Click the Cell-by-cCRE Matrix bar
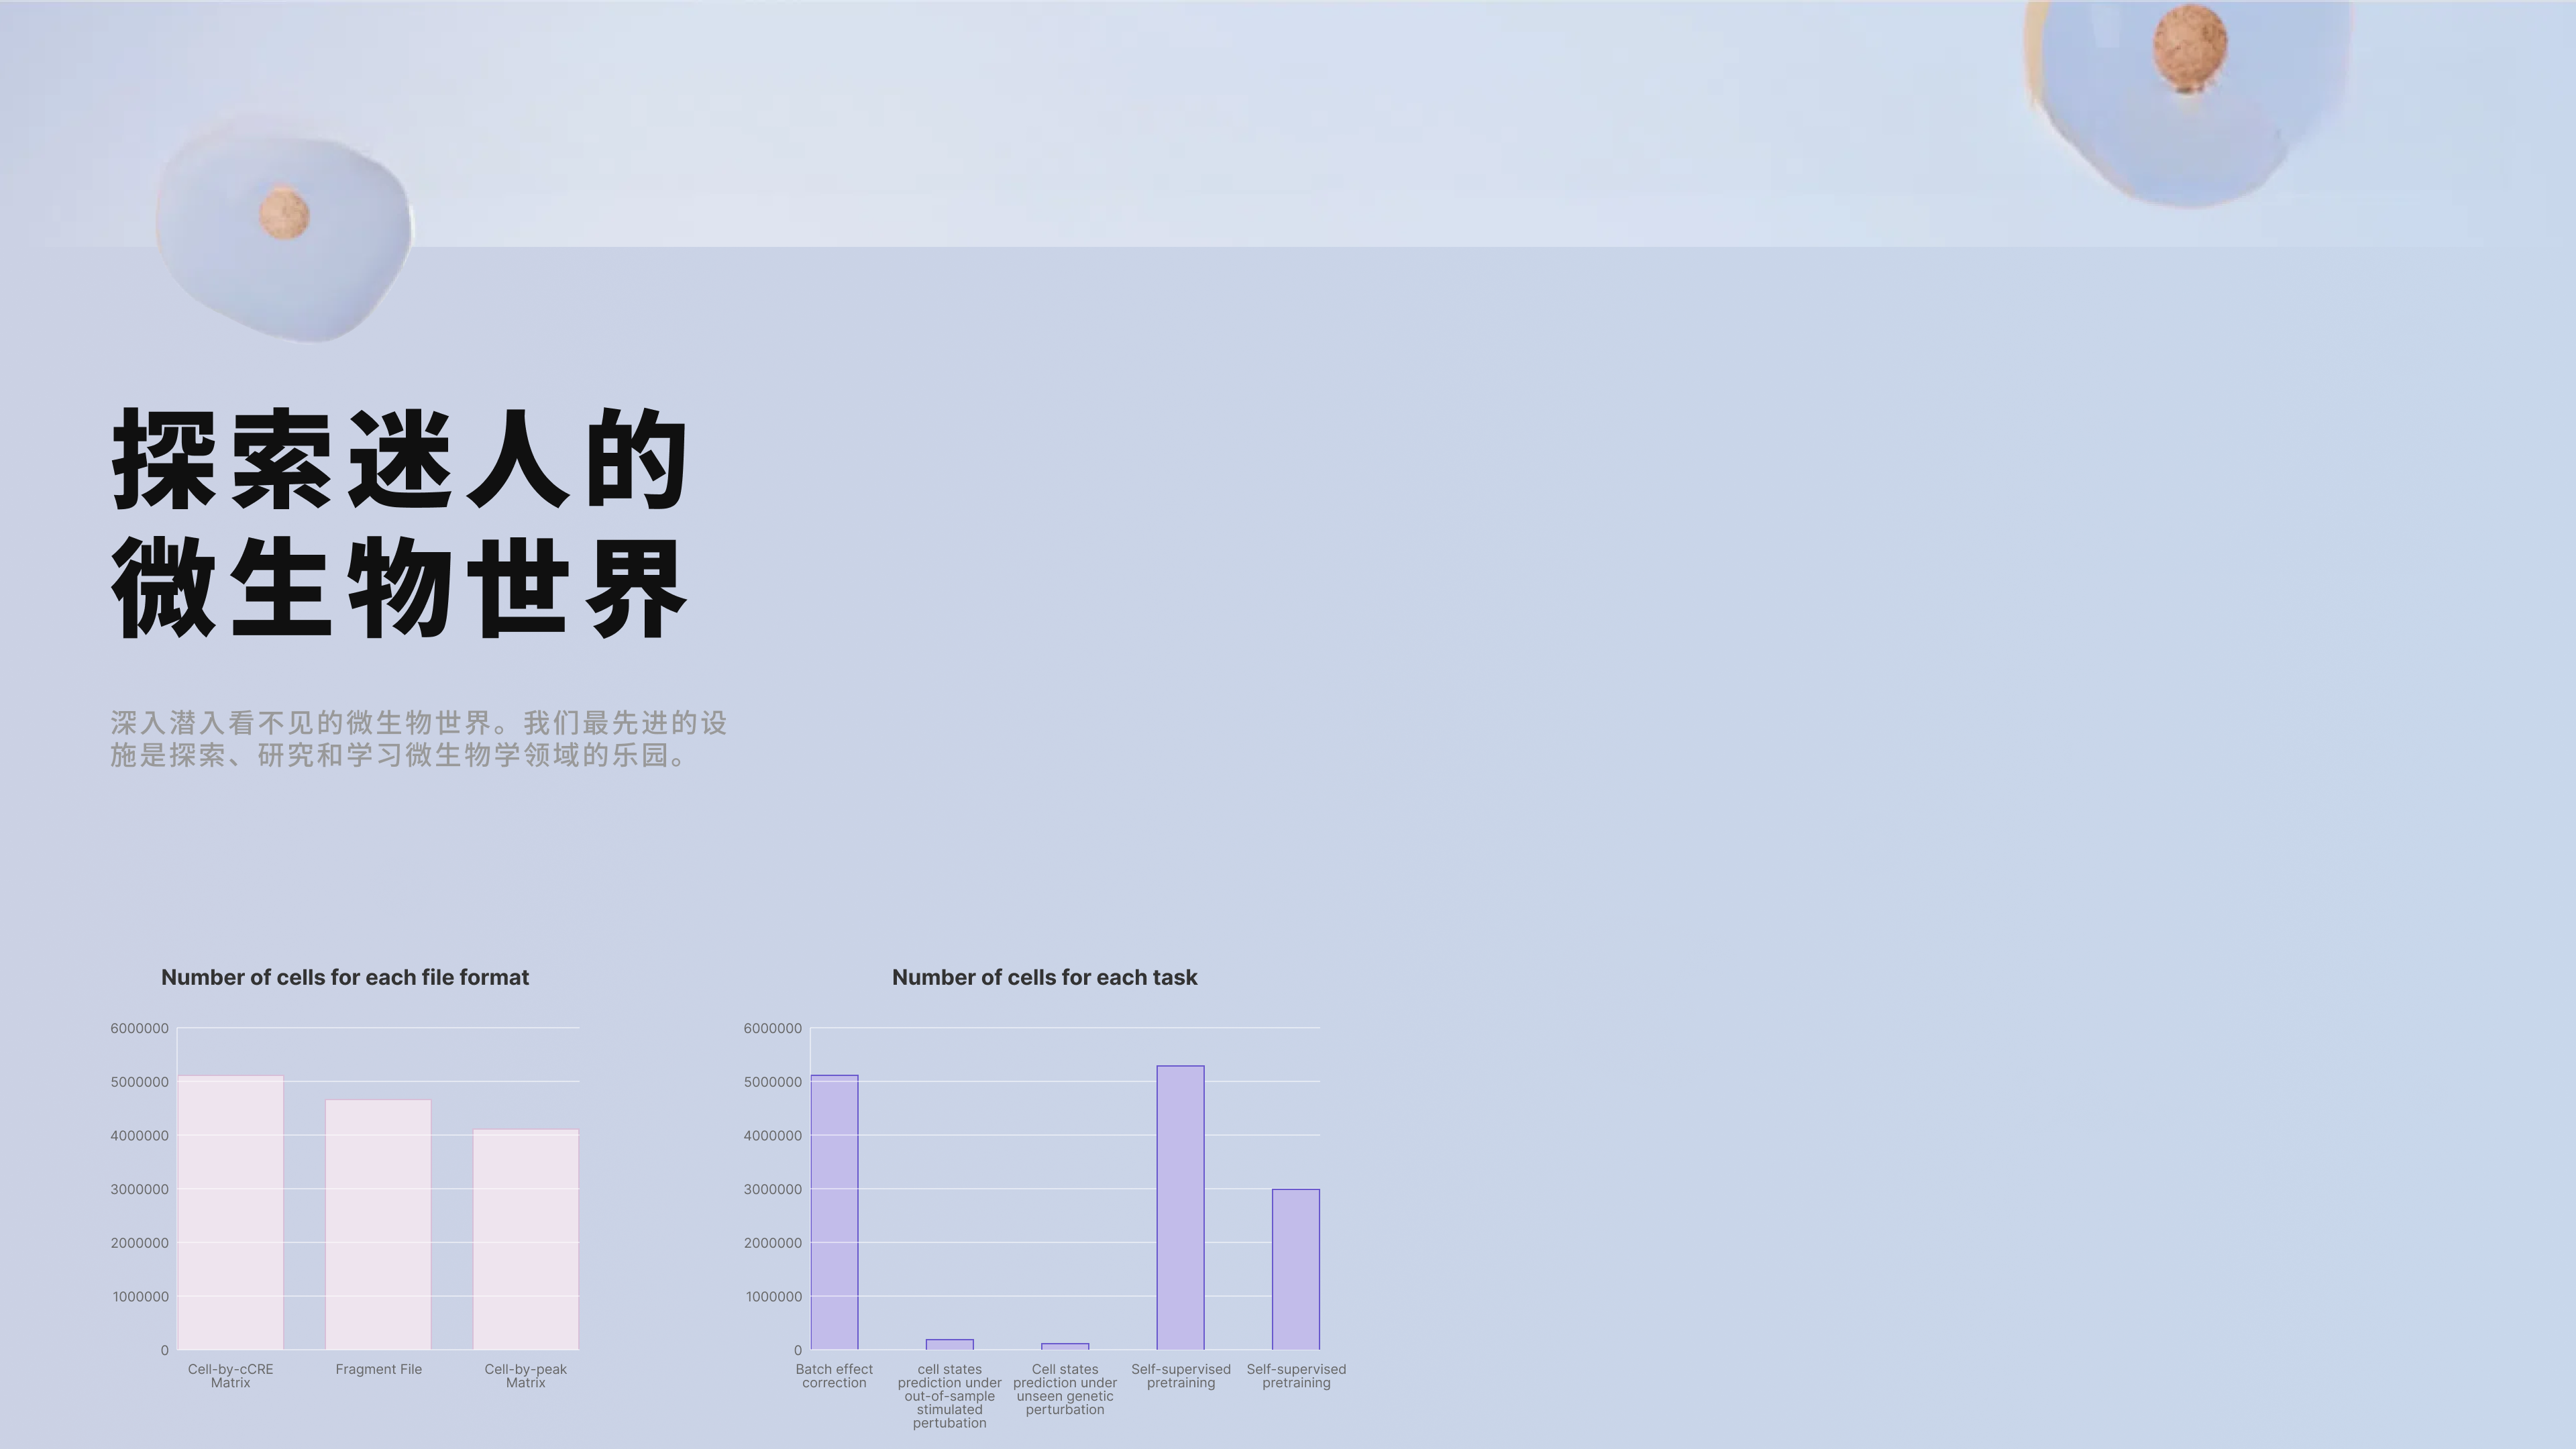 click(x=231, y=1213)
